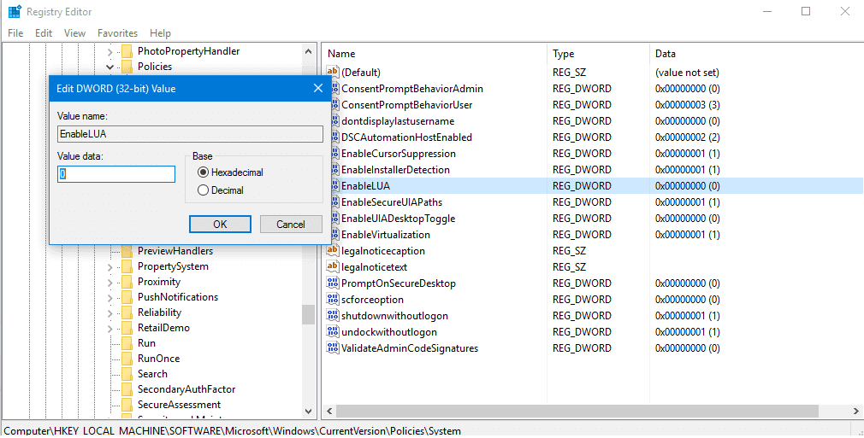Click the undockwithoutlogon DWORD icon
Screen dimensions: 864x438
[333, 332]
